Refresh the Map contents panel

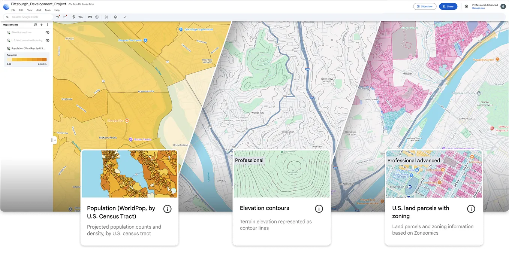(x=35, y=25)
